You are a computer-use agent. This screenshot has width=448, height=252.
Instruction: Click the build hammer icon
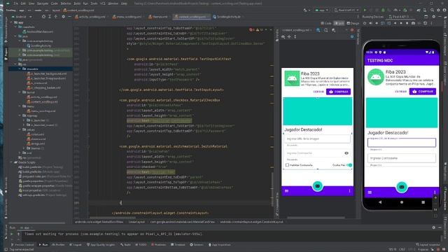305,10
